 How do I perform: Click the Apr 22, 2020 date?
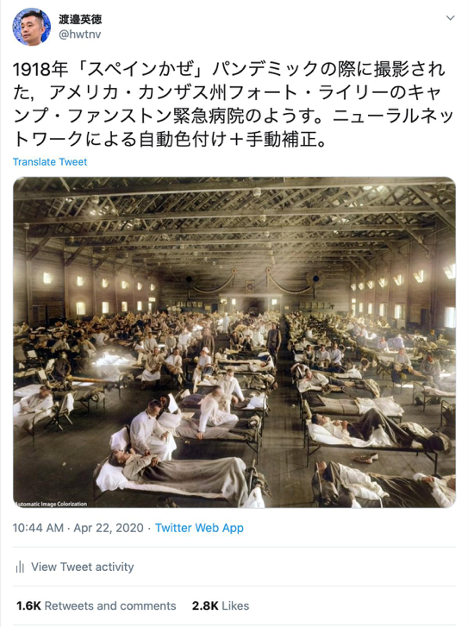pos(109,528)
